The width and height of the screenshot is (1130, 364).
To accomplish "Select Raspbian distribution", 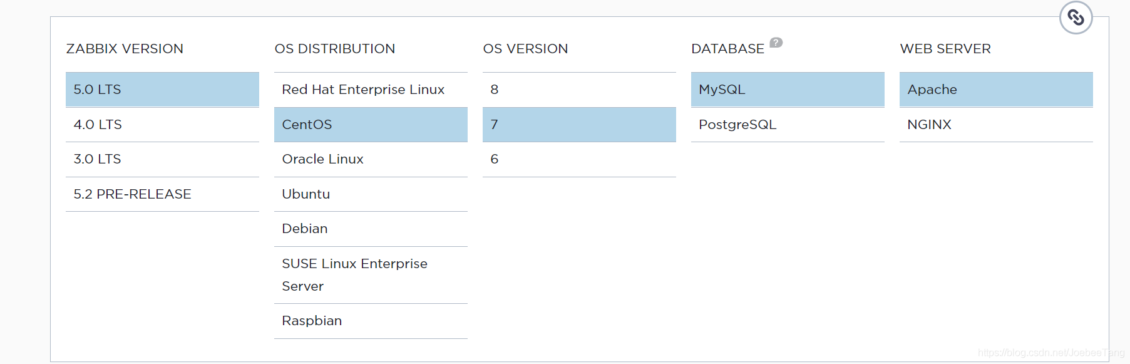I will 371,321.
